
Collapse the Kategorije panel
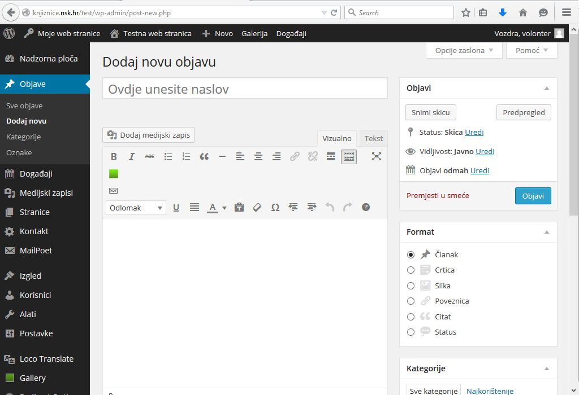547,368
